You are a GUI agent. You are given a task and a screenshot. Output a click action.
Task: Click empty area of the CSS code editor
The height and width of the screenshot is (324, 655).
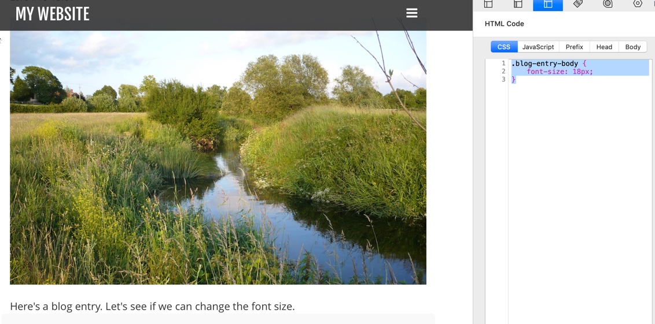click(x=579, y=200)
